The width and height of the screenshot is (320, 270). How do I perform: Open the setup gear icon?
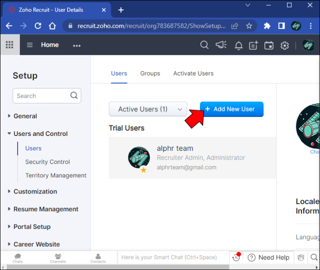[284, 45]
